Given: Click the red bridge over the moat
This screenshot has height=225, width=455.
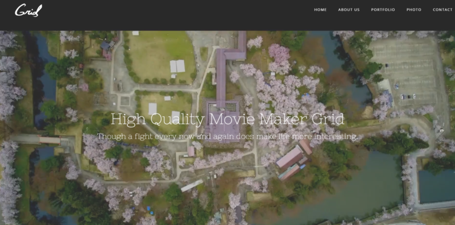Looking at the screenshot, I should pyautogui.click(x=49, y=140).
